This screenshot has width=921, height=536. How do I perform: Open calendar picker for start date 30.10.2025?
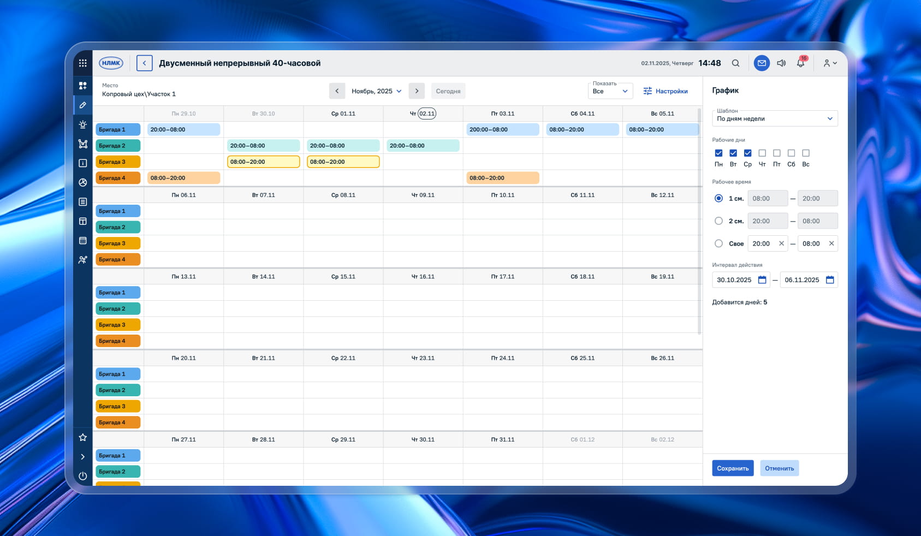tap(762, 280)
